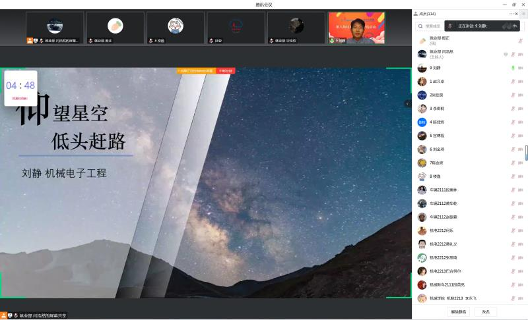Click the 解除静音 button
The width and height of the screenshot is (528, 320).
coord(459,311)
